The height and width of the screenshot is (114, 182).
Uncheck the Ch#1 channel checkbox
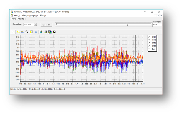tap(149, 37)
